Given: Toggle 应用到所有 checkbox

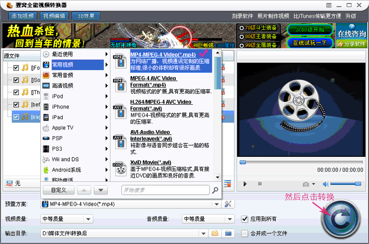Looking at the screenshot, I should [245, 219].
